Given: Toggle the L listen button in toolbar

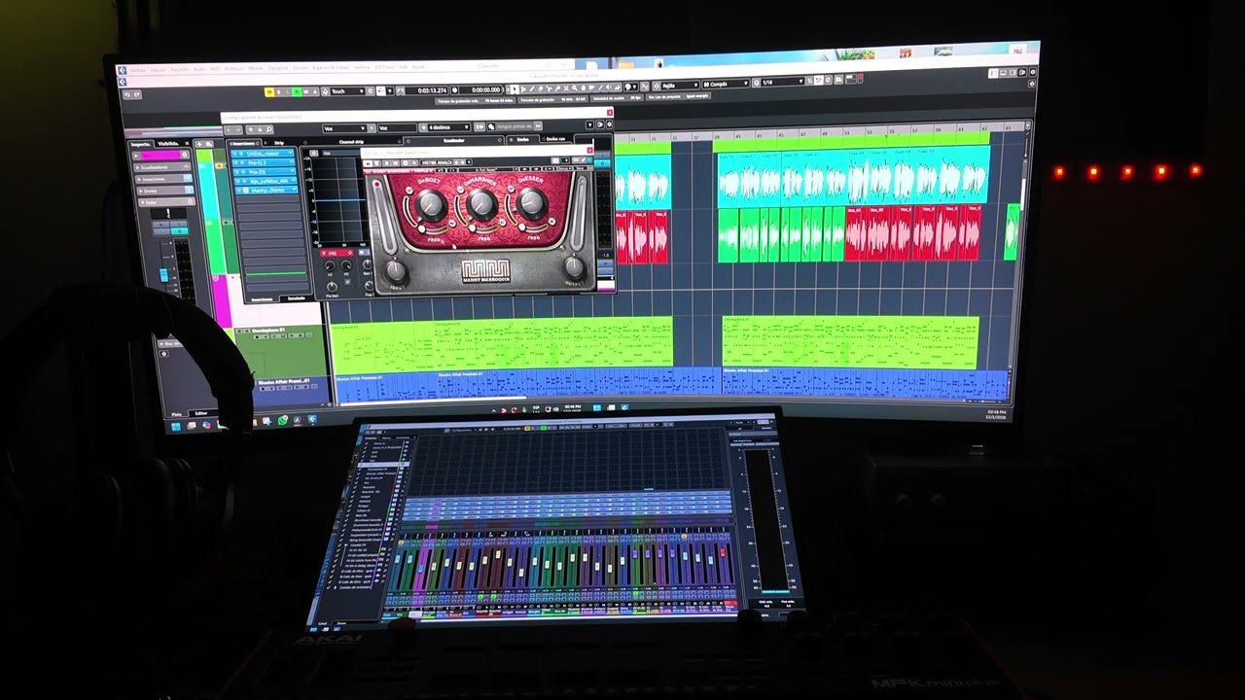Looking at the screenshot, I should coord(288,91).
